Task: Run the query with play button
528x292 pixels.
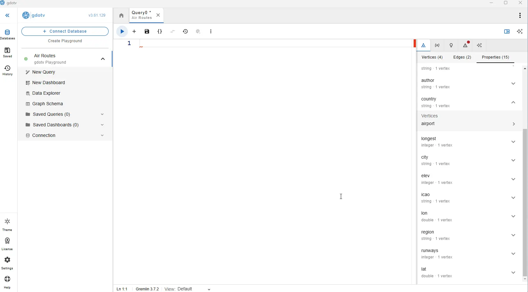Action: tap(122, 31)
